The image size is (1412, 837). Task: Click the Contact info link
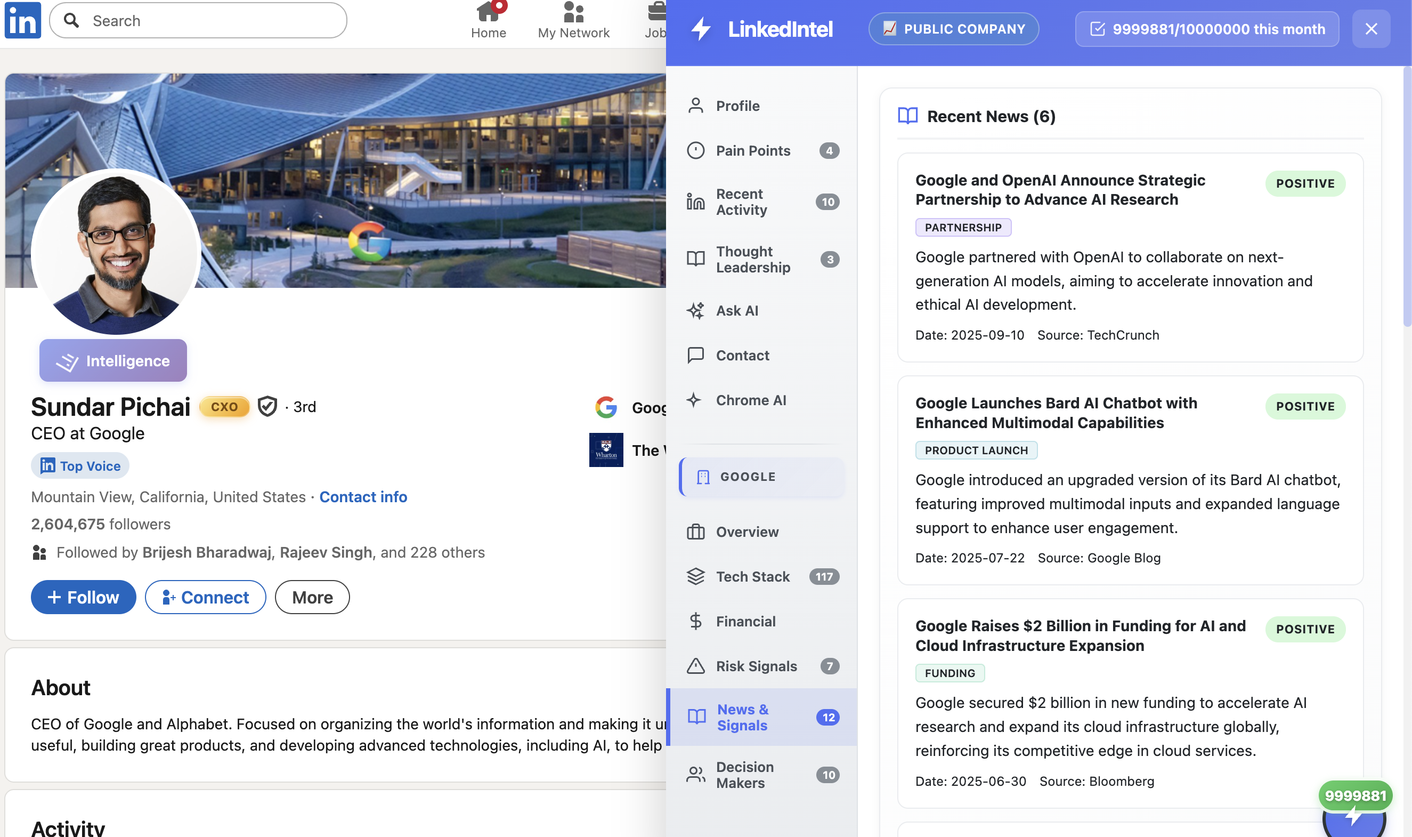click(x=363, y=497)
